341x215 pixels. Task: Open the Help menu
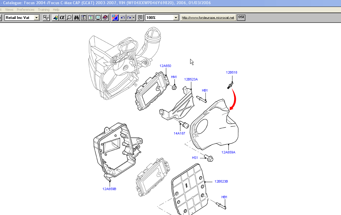[56, 10]
